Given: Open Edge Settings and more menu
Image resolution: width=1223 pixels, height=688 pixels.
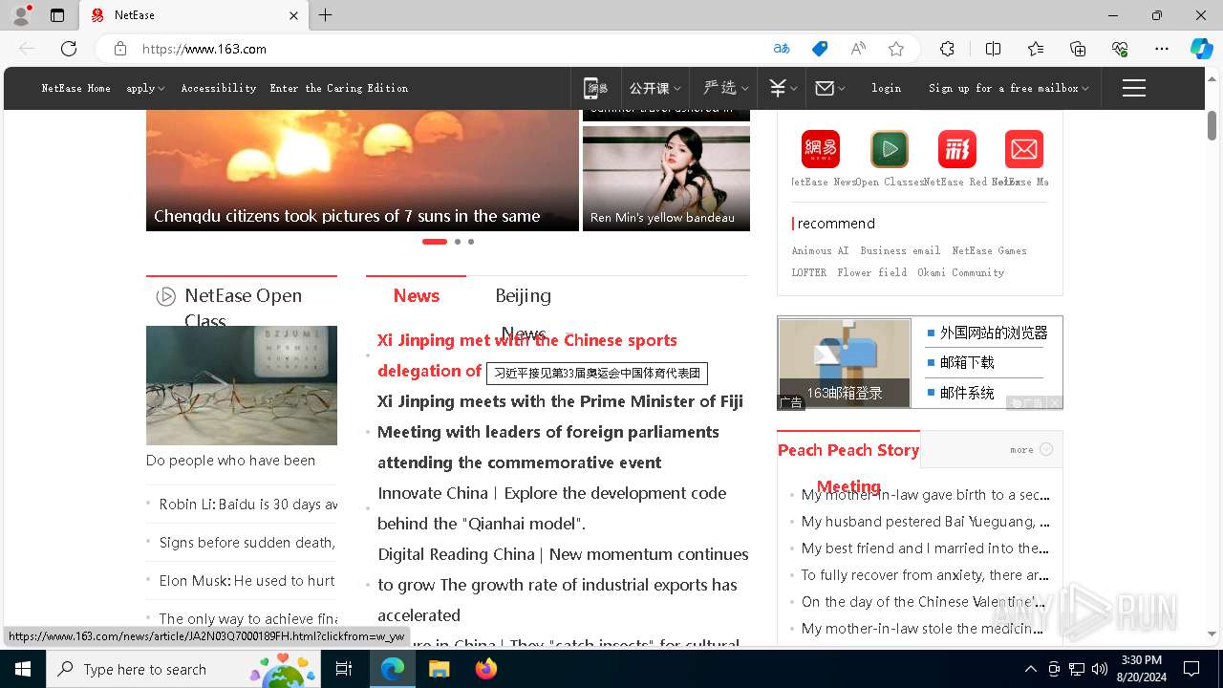Looking at the screenshot, I should pos(1162,49).
